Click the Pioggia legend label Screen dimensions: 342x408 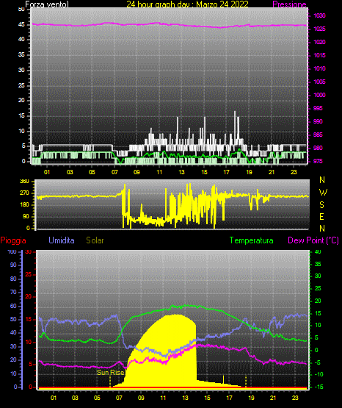[13, 240]
